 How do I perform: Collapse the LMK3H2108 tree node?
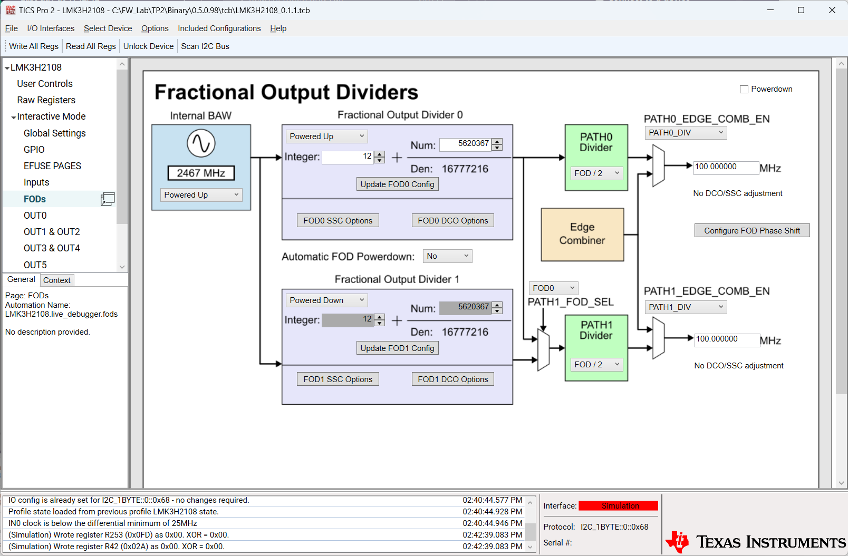coord(7,68)
